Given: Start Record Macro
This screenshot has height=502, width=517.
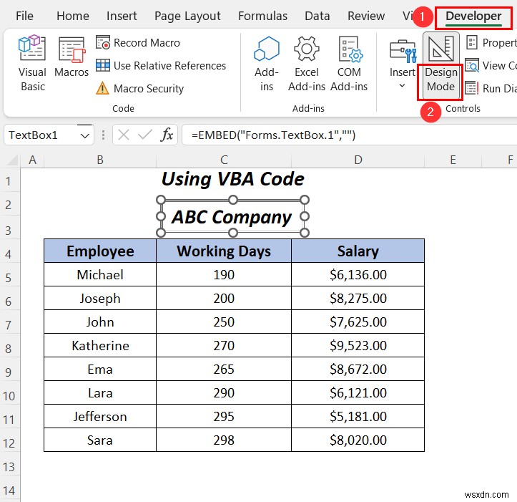Looking at the screenshot, I should point(138,42).
